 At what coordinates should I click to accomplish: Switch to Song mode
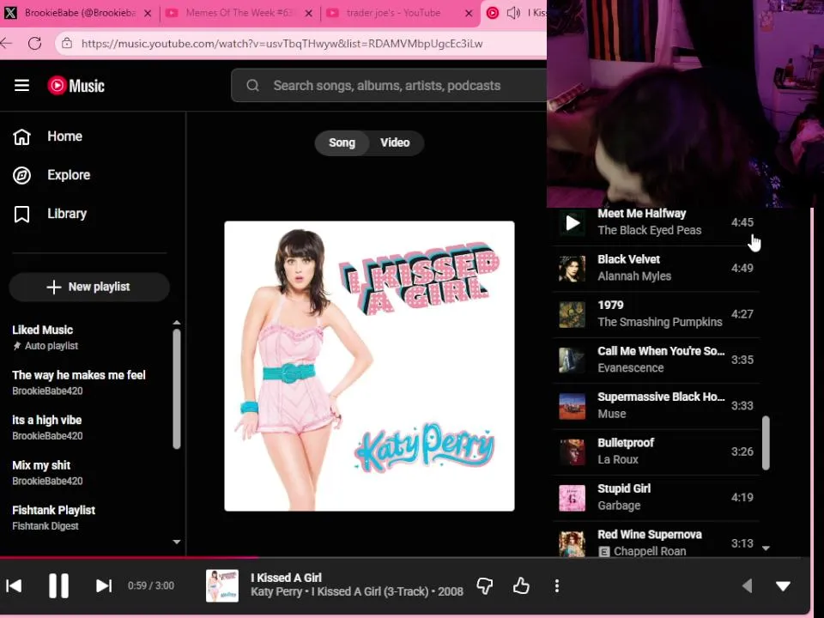[x=342, y=143]
